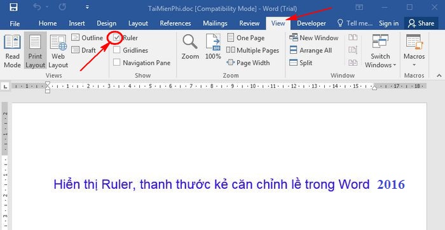Click Synchronous Scrolling icon

tap(353, 50)
